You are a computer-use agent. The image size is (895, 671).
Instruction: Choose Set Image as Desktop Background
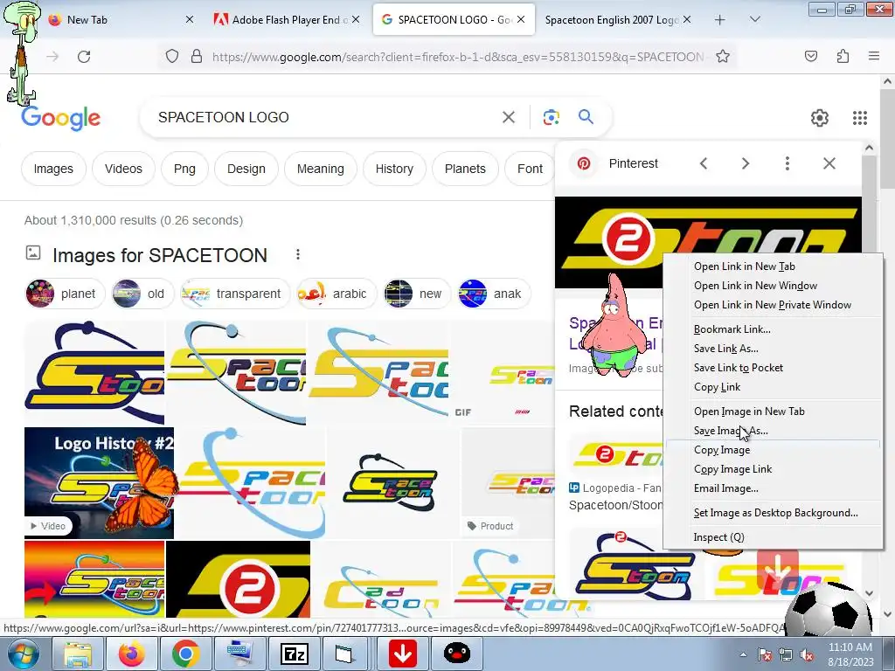coord(775,513)
